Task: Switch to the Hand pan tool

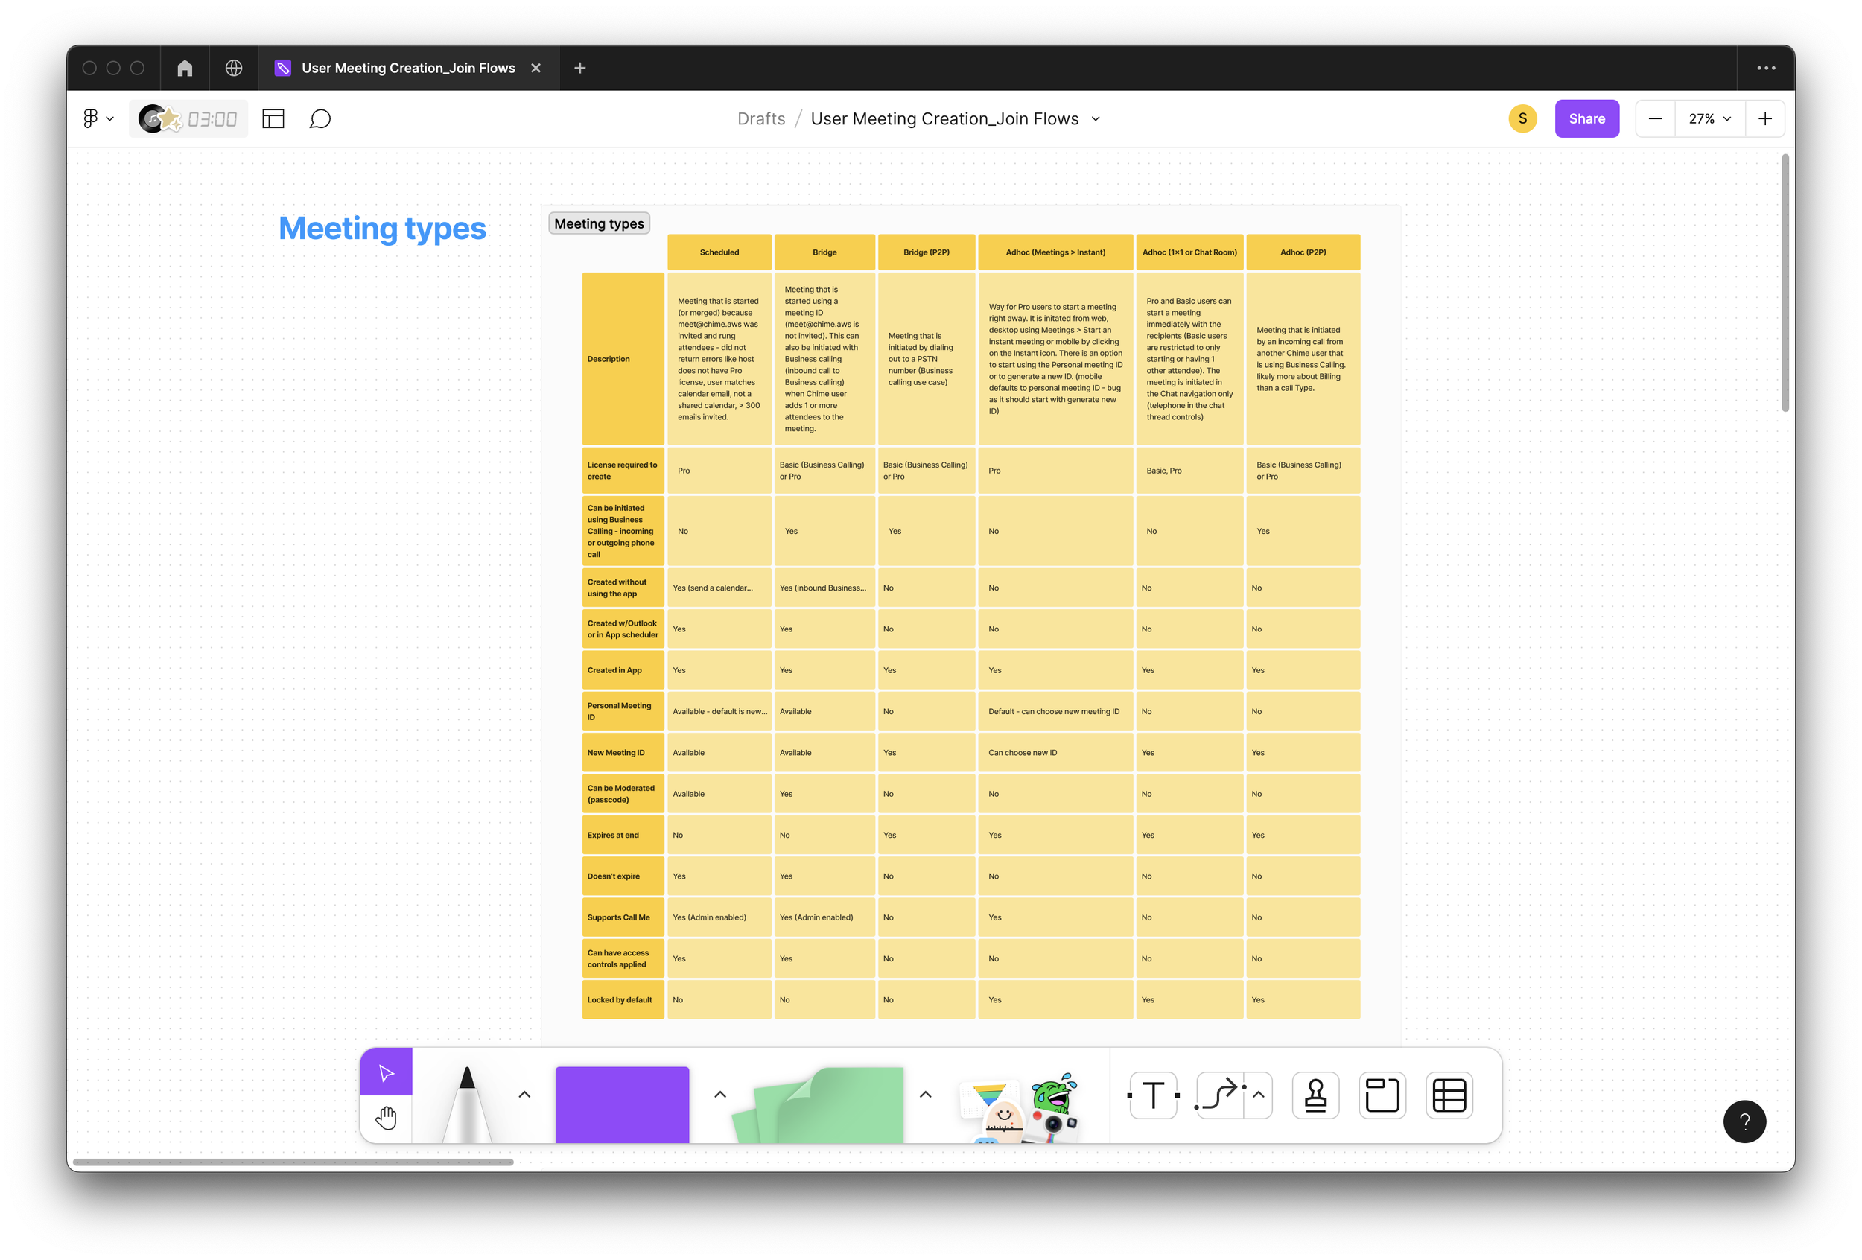Action: [387, 1118]
